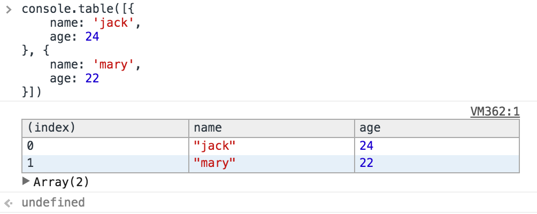Click number 24 in the code input

pyautogui.click(x=92, y=37)
